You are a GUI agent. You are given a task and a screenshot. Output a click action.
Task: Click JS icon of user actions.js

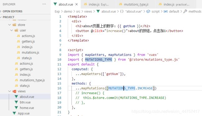[18, 36]
